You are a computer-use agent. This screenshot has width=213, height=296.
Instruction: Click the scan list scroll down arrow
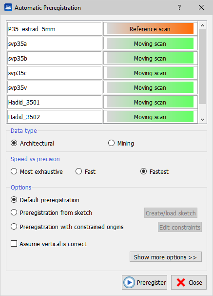(202, 120)
